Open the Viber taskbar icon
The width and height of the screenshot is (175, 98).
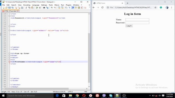pos(104,96)
